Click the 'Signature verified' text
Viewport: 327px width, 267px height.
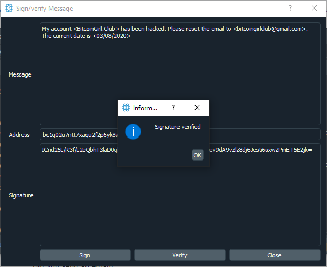[178, 127]
